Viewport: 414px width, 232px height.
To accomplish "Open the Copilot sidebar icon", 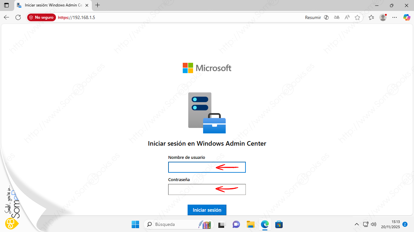I will pos(407,17).
